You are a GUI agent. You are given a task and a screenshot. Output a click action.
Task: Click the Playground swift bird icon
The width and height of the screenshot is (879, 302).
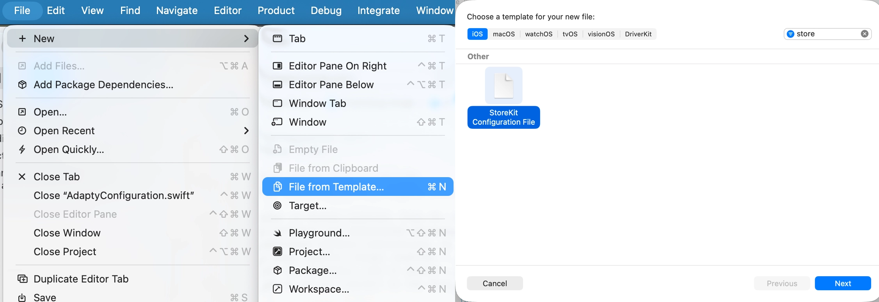pyautogui.click(x=277, y=233)
